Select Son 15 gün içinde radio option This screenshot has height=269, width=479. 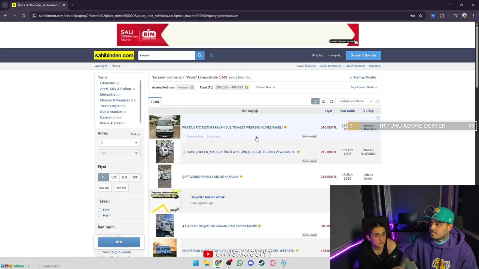pyautogui.click(x=100, y=252)
